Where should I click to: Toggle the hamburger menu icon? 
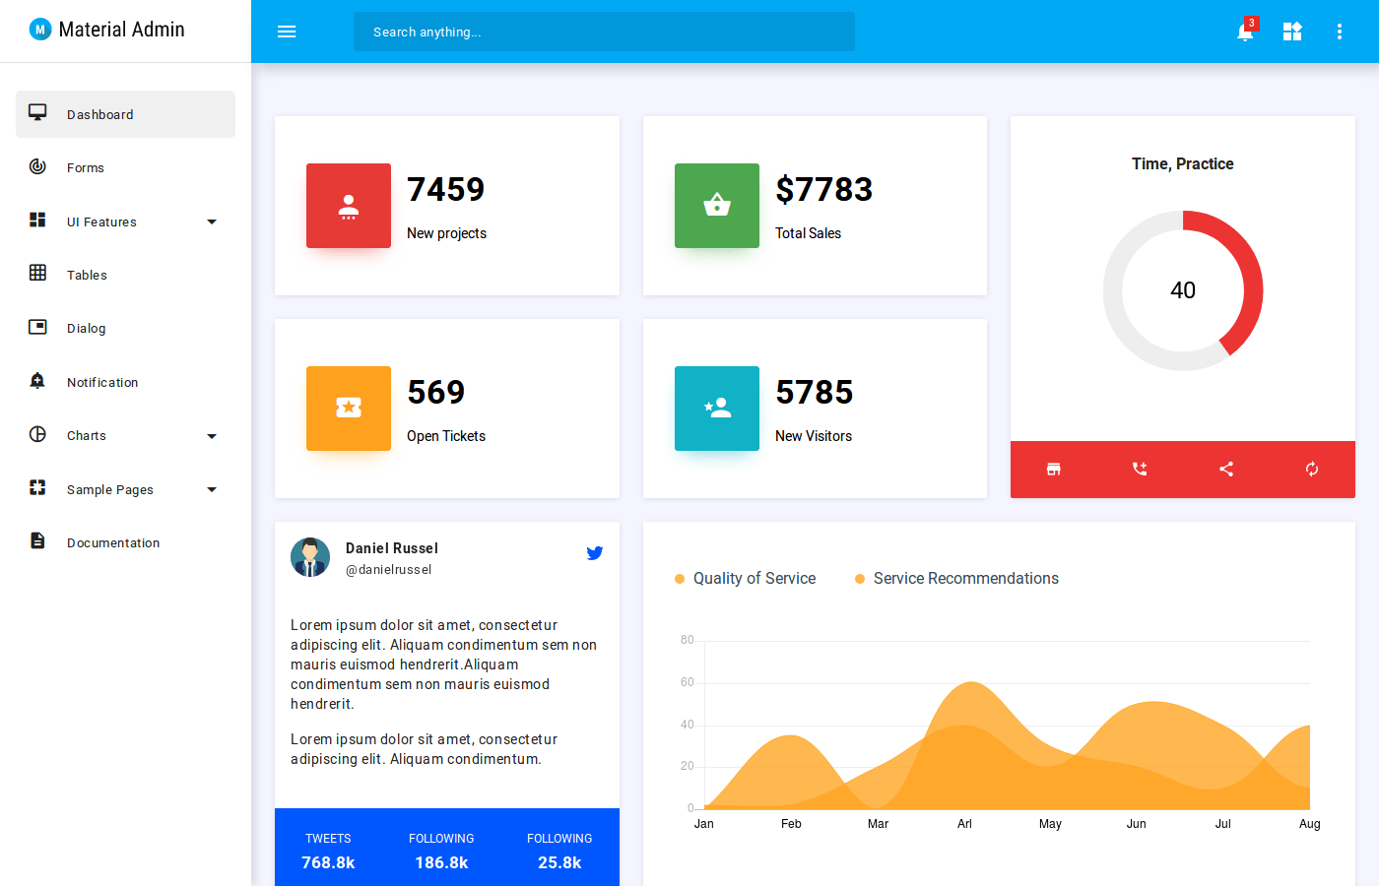coord(287,32)
